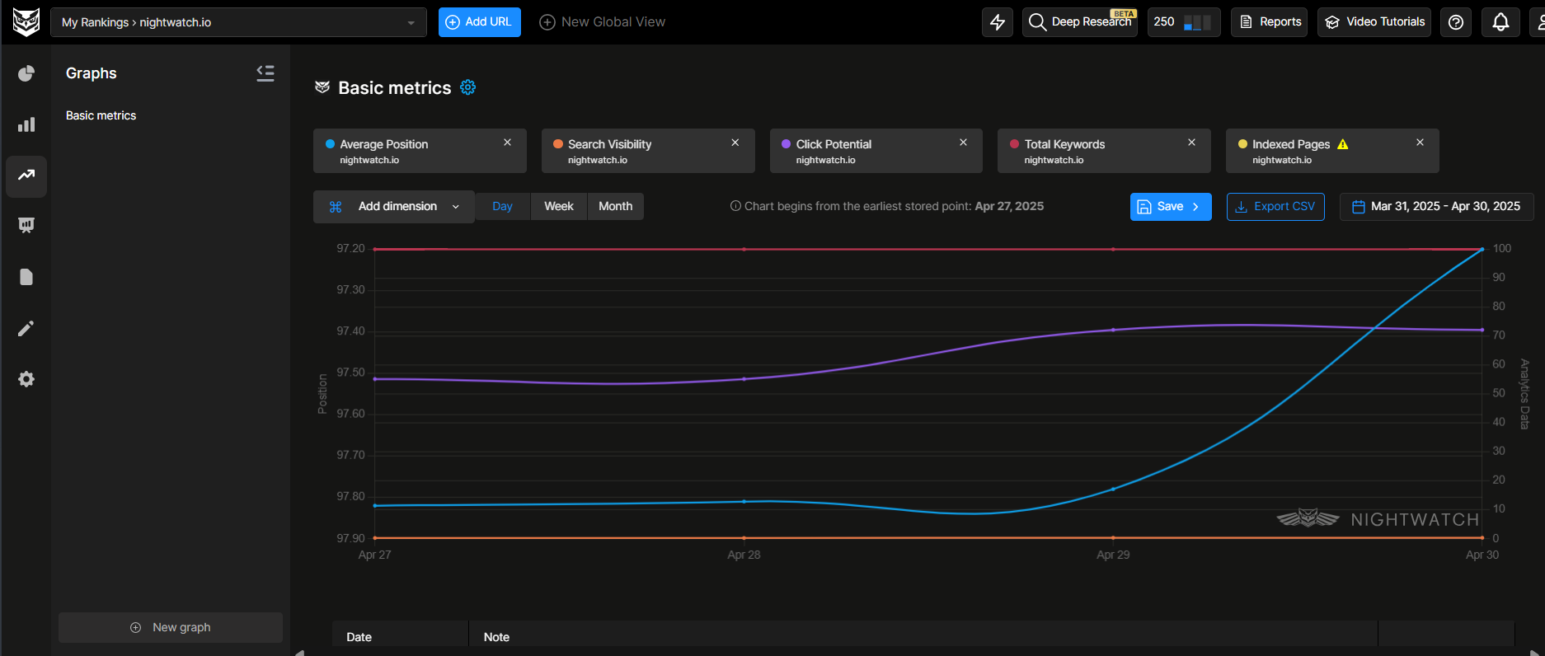Click the Indexed Pages yellow color dot
Screen dimensions: 1545x656
coord(1242,144)
